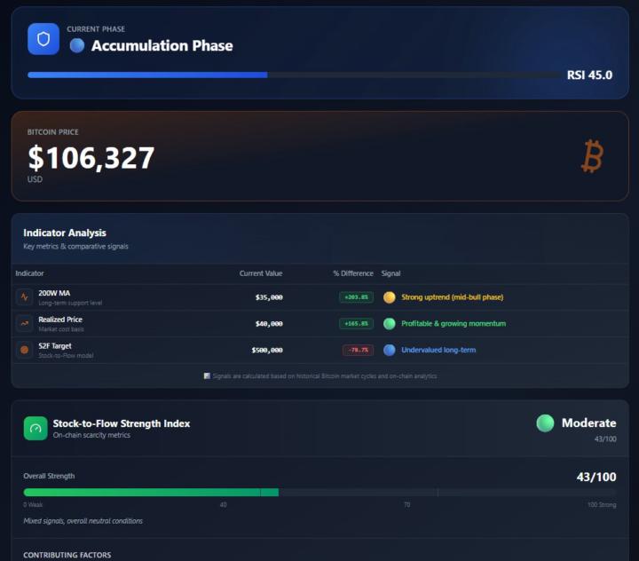The height and width of the screenshot is (561, 639).
Task: Click the 100 Strong scale label
Action: [x=602, y=505]
